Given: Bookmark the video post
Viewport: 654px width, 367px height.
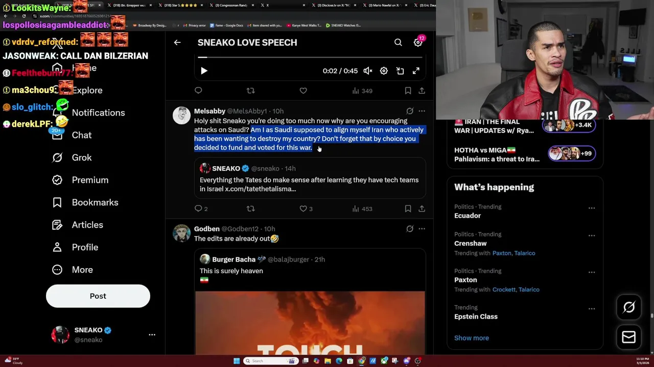Looking at the screenshot, I should tap(408, 90).
